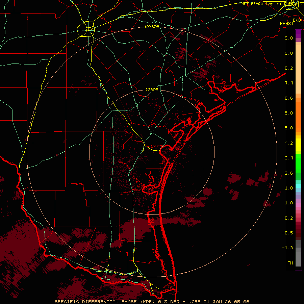This screenshot has height=304, width=304.
Task: Click the 5.0 value on the legend
Action: point(289,128)
